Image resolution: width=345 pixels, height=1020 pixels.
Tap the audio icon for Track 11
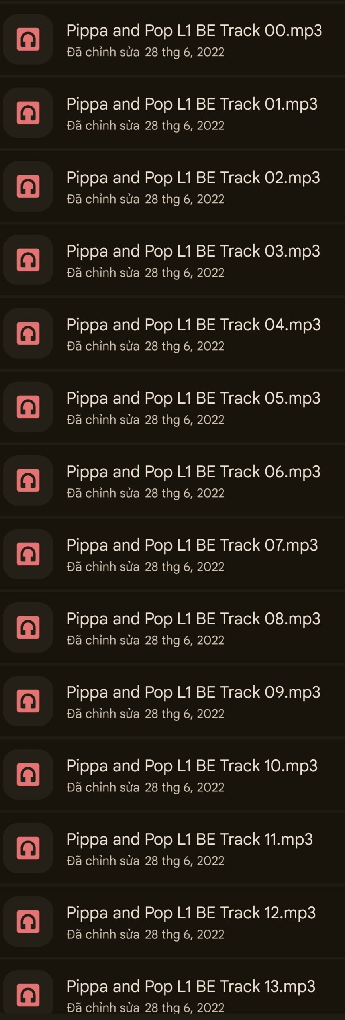28,848
